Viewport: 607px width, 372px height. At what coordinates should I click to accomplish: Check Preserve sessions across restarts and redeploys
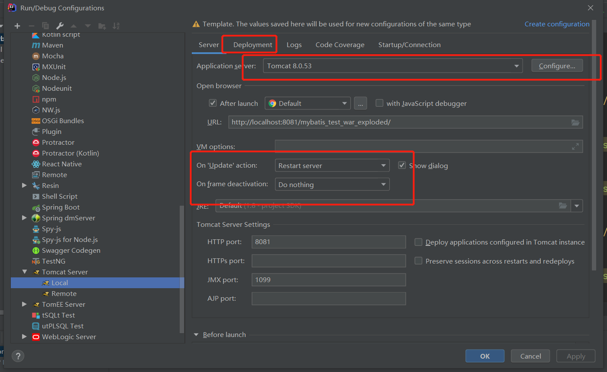(418, 261)
